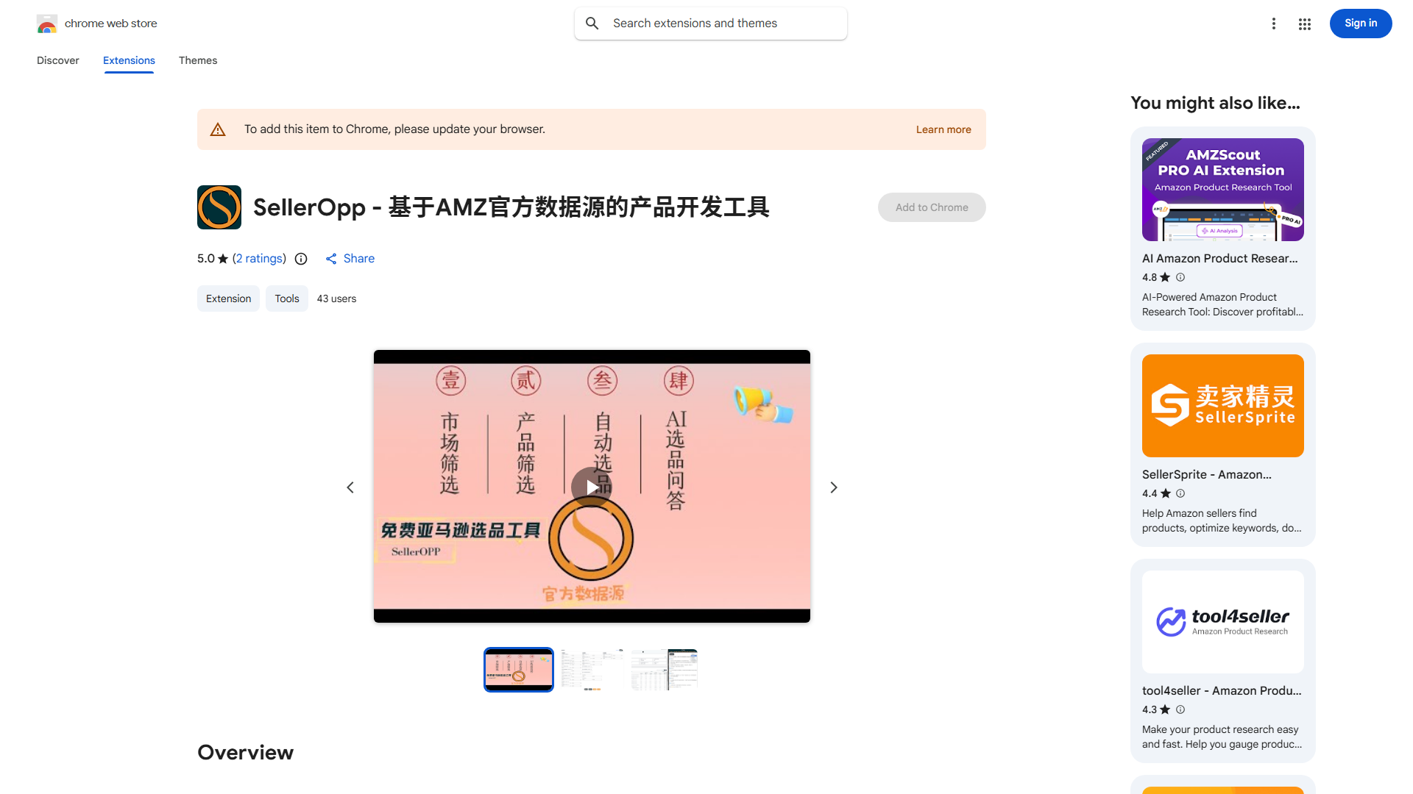
Task: Open the Google apps grid
Action: click(x=1304, y=24)
